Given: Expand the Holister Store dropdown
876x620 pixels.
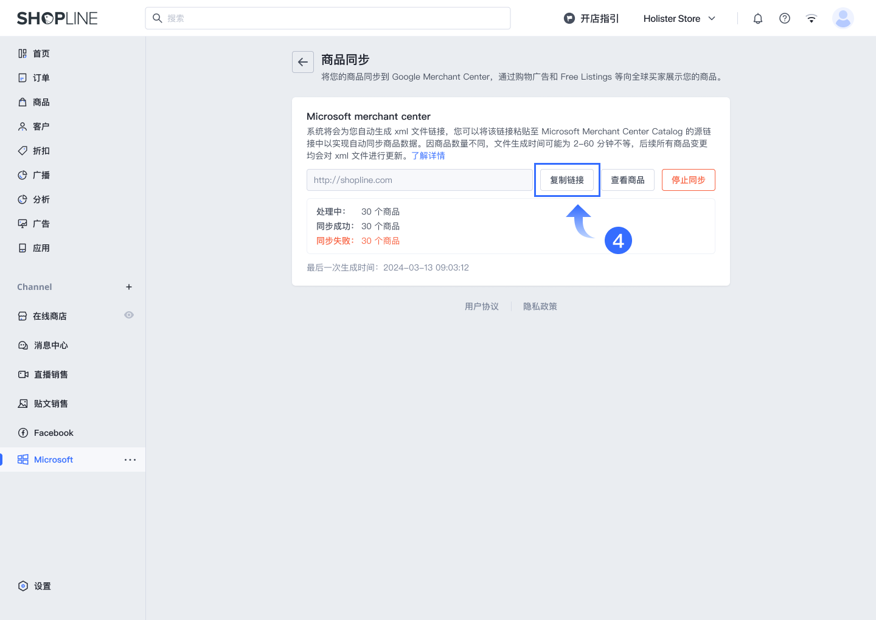Looking at the screenshot, I should click(x=680, y=18).
